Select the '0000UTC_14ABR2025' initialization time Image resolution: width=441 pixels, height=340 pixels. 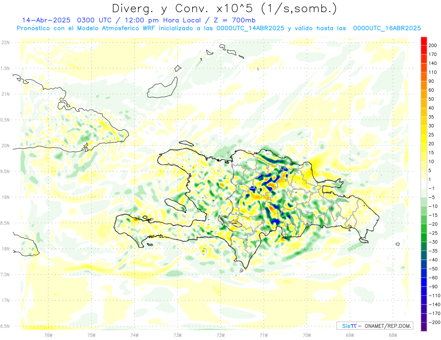pos(250,28)
